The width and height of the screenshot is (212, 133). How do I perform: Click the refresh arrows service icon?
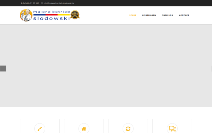(128, 129)
